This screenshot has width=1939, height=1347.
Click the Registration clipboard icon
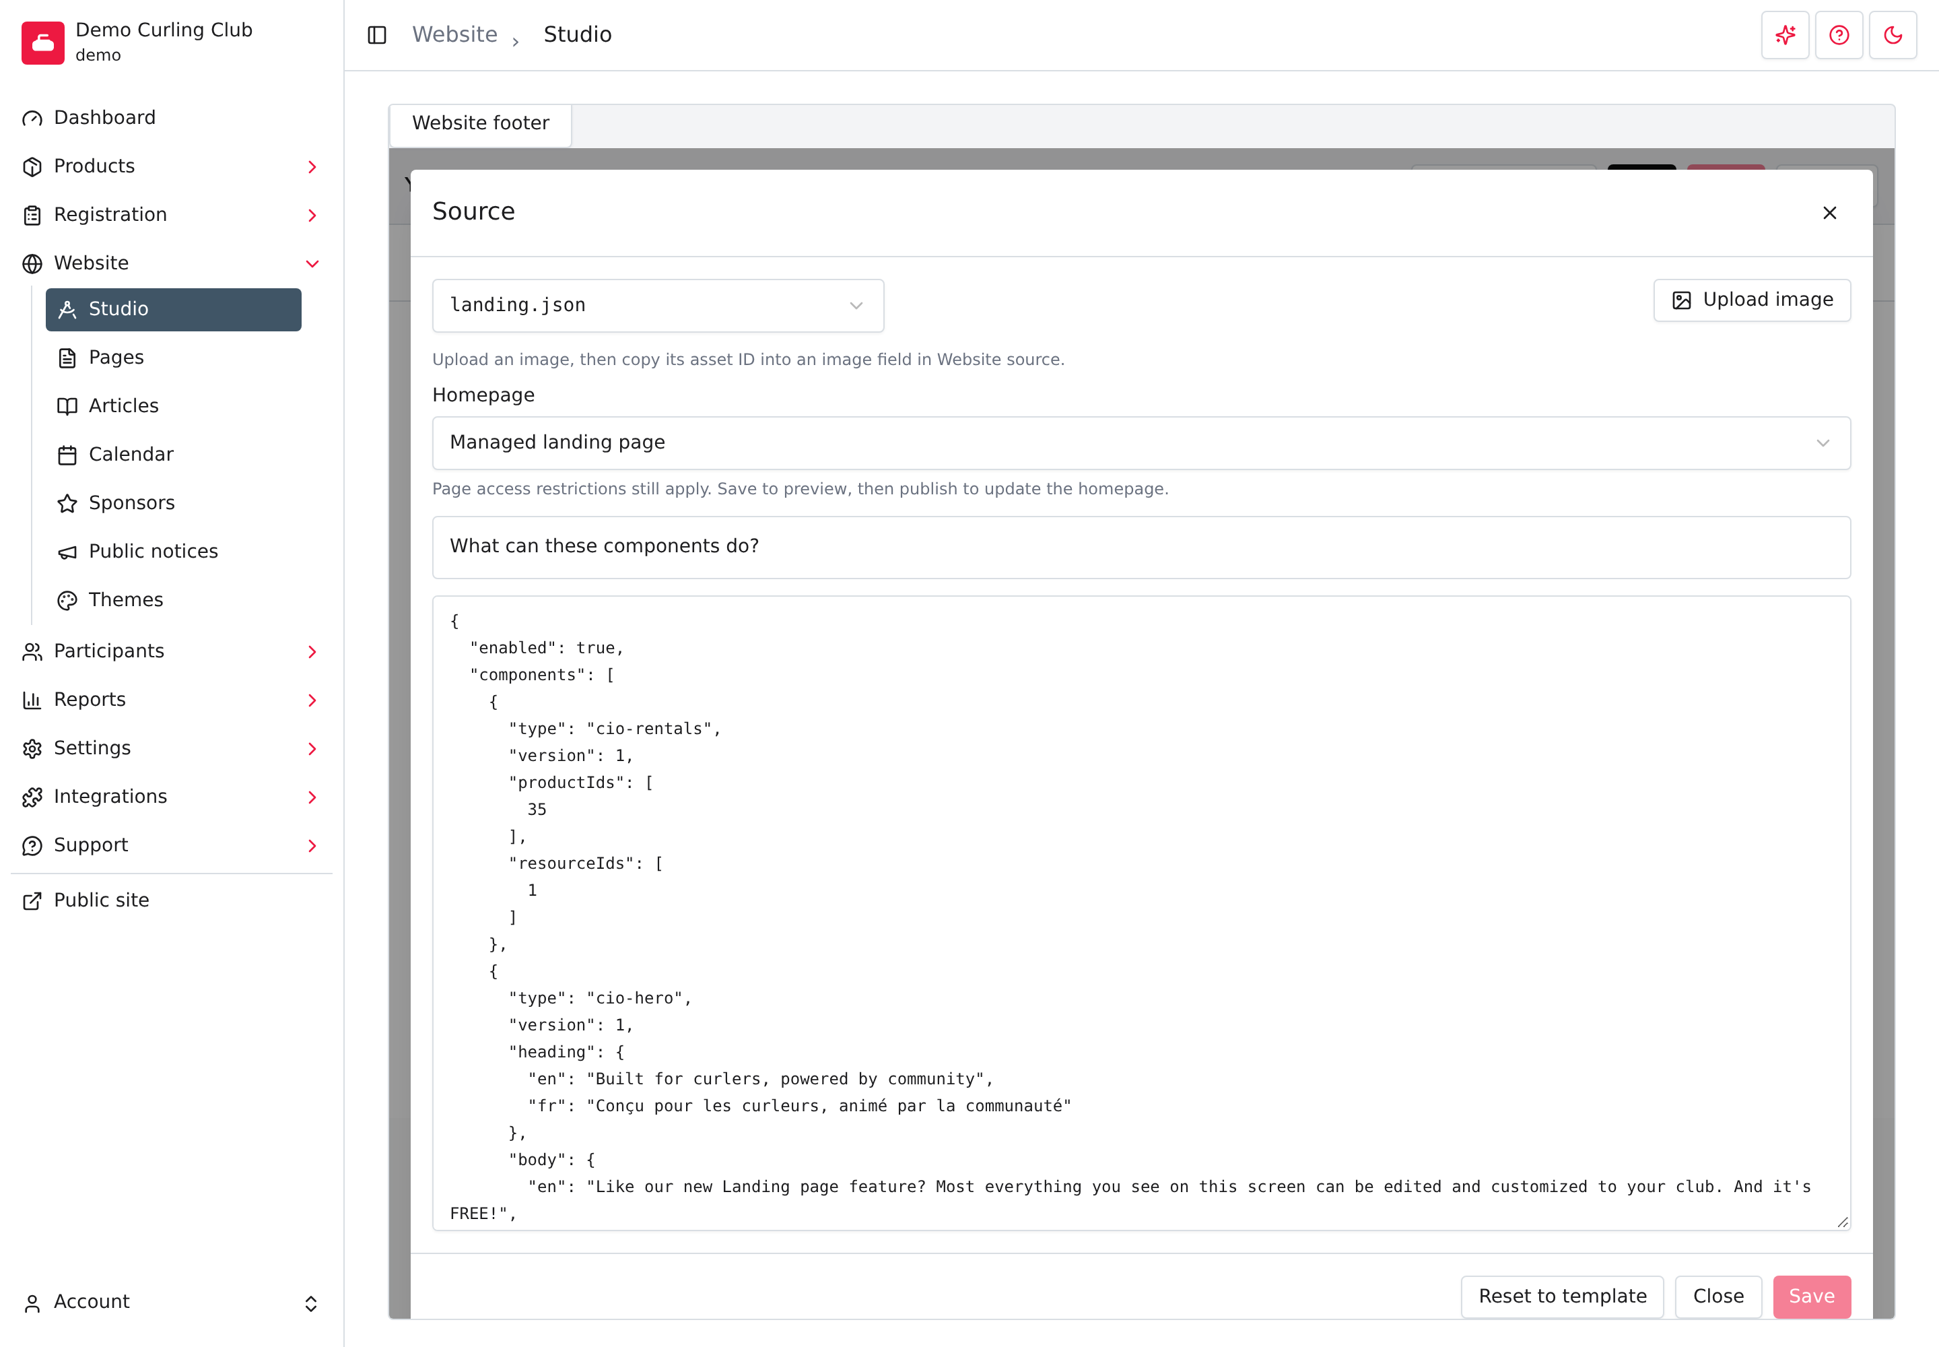[x=32, y=216]
